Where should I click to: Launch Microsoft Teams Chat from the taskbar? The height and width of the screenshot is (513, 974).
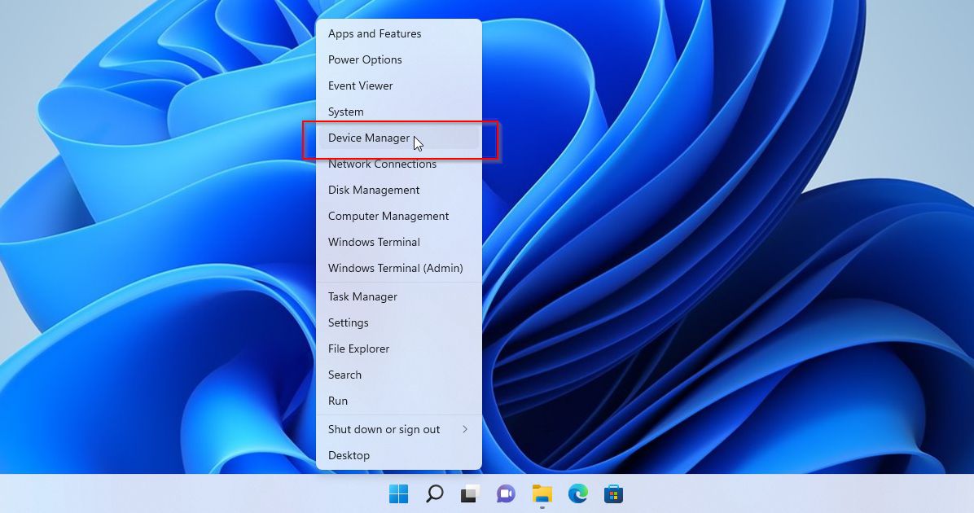506,493
